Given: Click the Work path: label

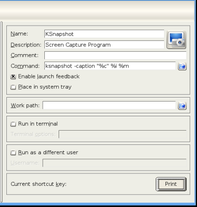Looking at the screenshot, I should coord(25,105).
